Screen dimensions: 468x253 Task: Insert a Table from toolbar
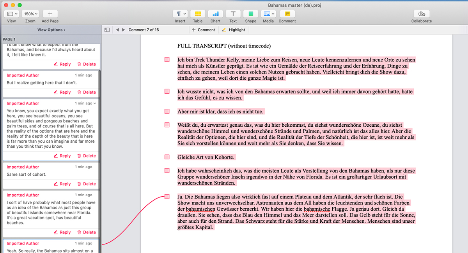[x=198, y=14]
